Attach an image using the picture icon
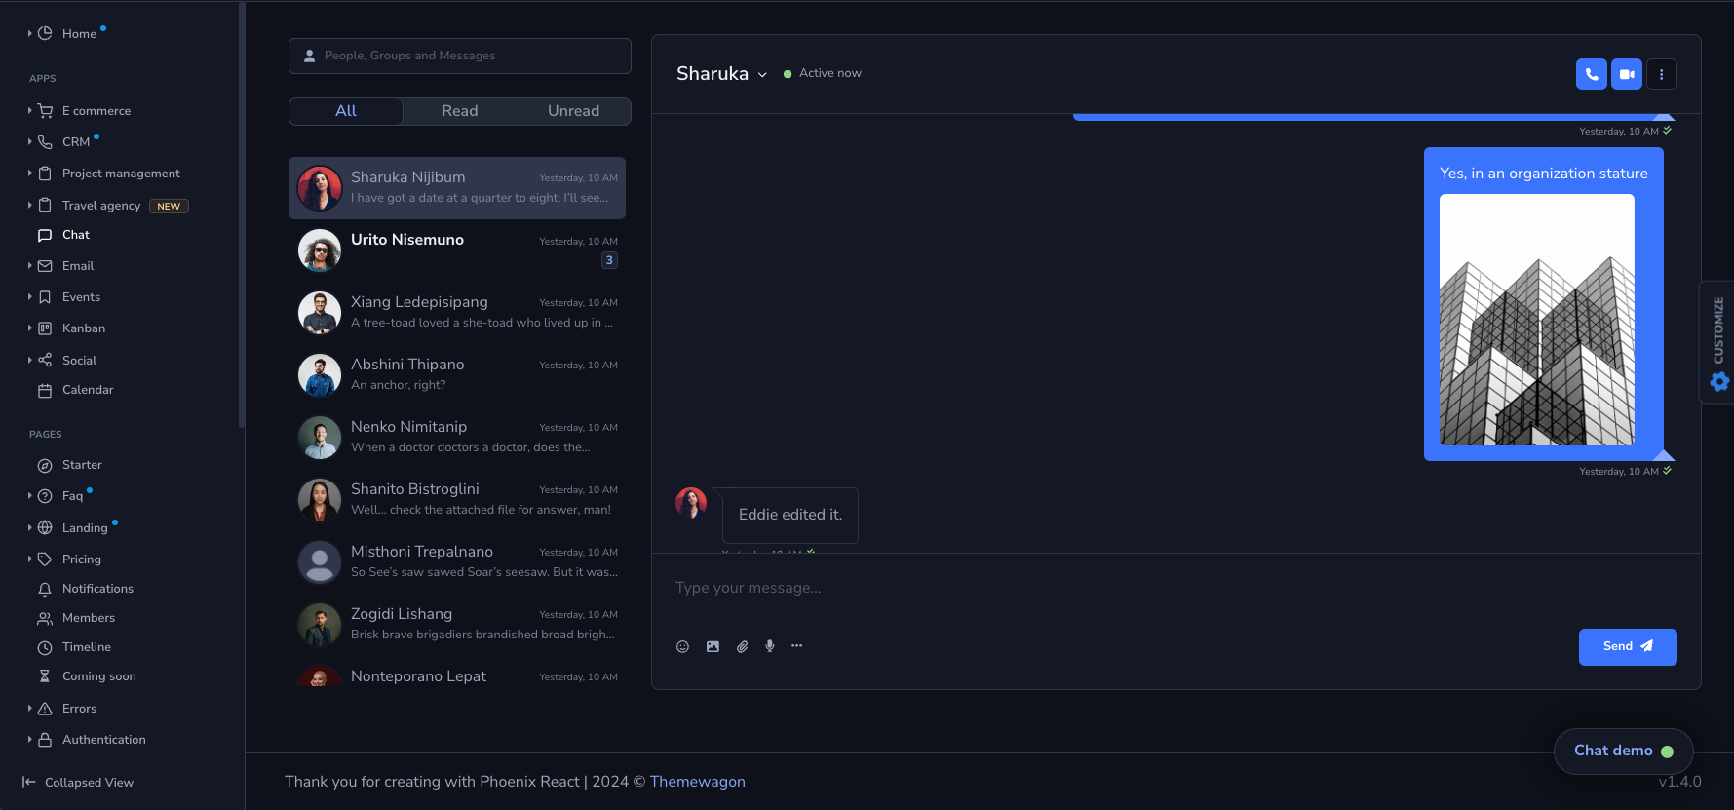Image resolution: width=1734 pixels, height=810 pixels. point(713,646)
